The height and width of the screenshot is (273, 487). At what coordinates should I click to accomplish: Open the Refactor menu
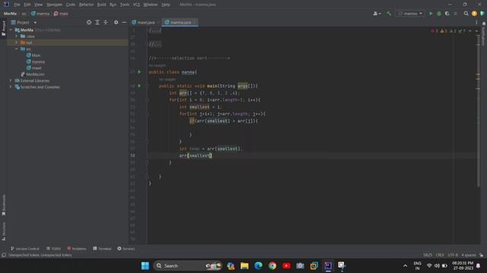86,5
